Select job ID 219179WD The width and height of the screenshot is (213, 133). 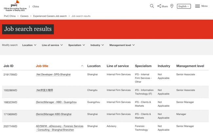pos(10,75)
